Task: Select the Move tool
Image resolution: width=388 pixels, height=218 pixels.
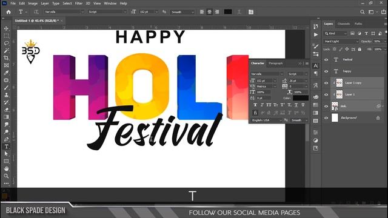Action: point(7,28)
